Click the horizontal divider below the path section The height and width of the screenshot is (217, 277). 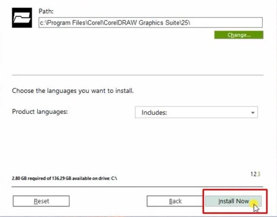[x=137, y=75]
